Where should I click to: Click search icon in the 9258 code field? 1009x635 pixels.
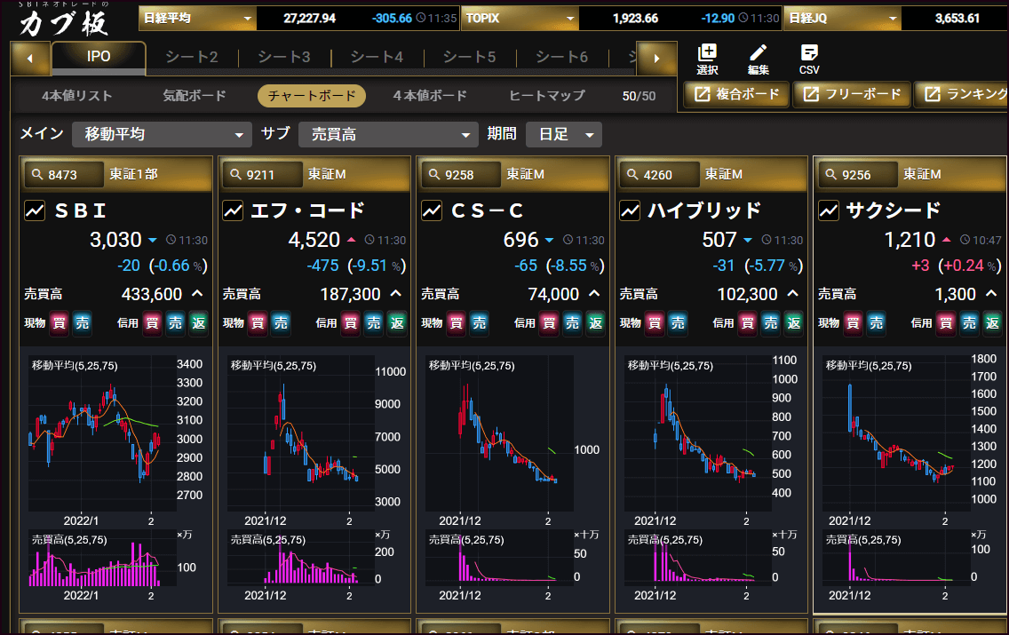(x=434, y=174)
